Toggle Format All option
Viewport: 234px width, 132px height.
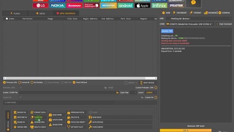24,82
